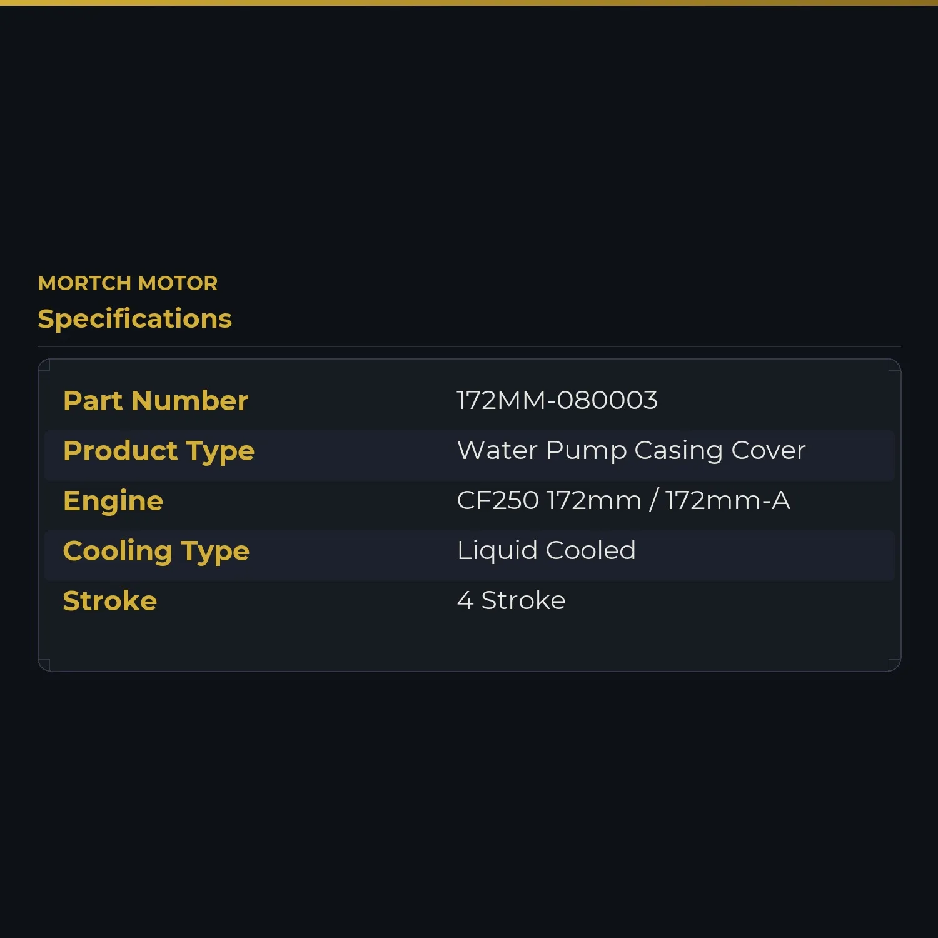Click the Part Number label

click(156, 401)
